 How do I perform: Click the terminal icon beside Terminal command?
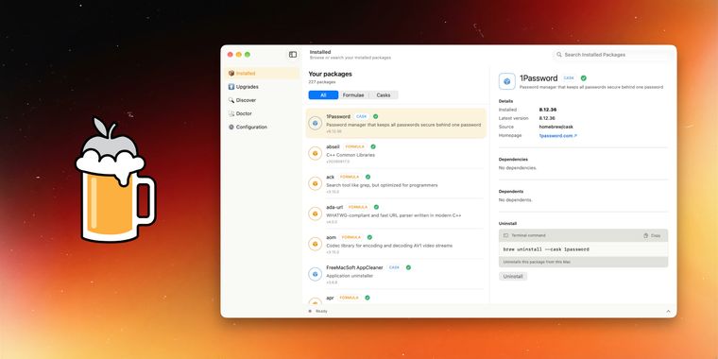tap(505, 235)
